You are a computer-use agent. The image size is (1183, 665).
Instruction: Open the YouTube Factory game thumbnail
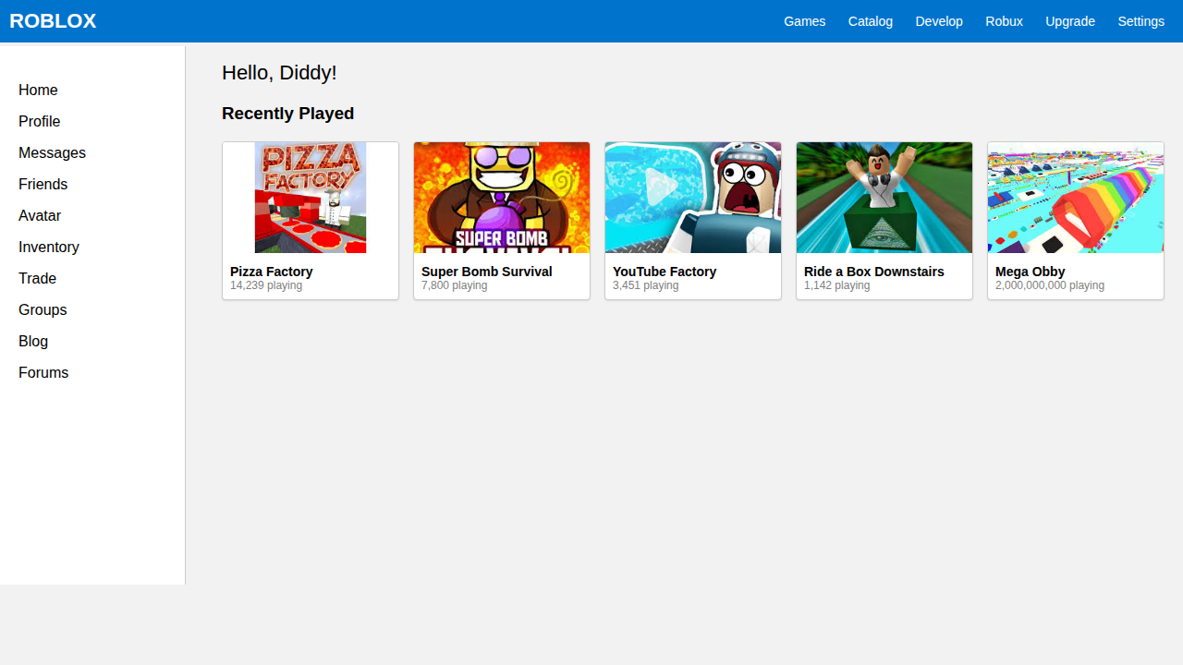pos(693,198)
